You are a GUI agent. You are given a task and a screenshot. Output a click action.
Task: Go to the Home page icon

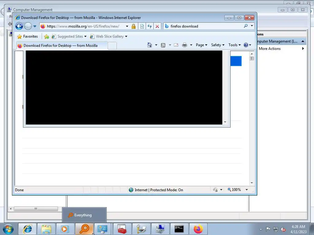point(150,45)
